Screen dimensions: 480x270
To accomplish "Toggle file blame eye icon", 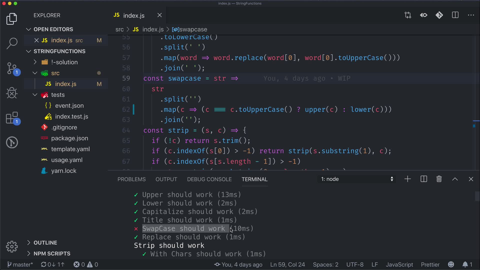I will point(423,15).
